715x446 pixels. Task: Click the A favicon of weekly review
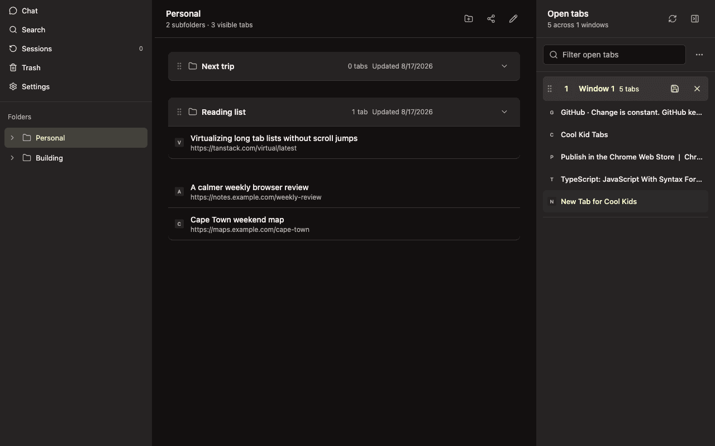179,191
